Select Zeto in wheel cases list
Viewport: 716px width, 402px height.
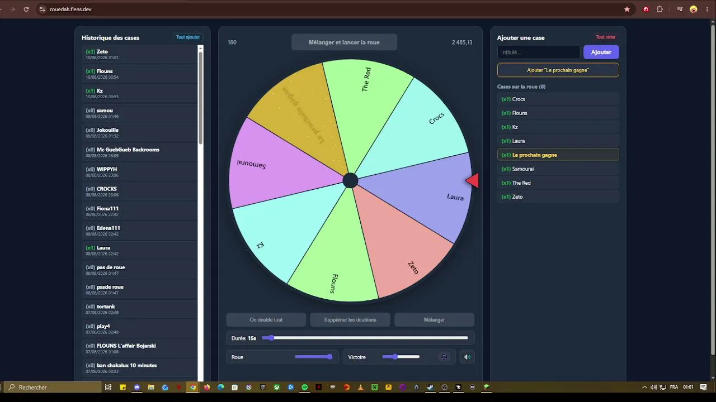558,197
